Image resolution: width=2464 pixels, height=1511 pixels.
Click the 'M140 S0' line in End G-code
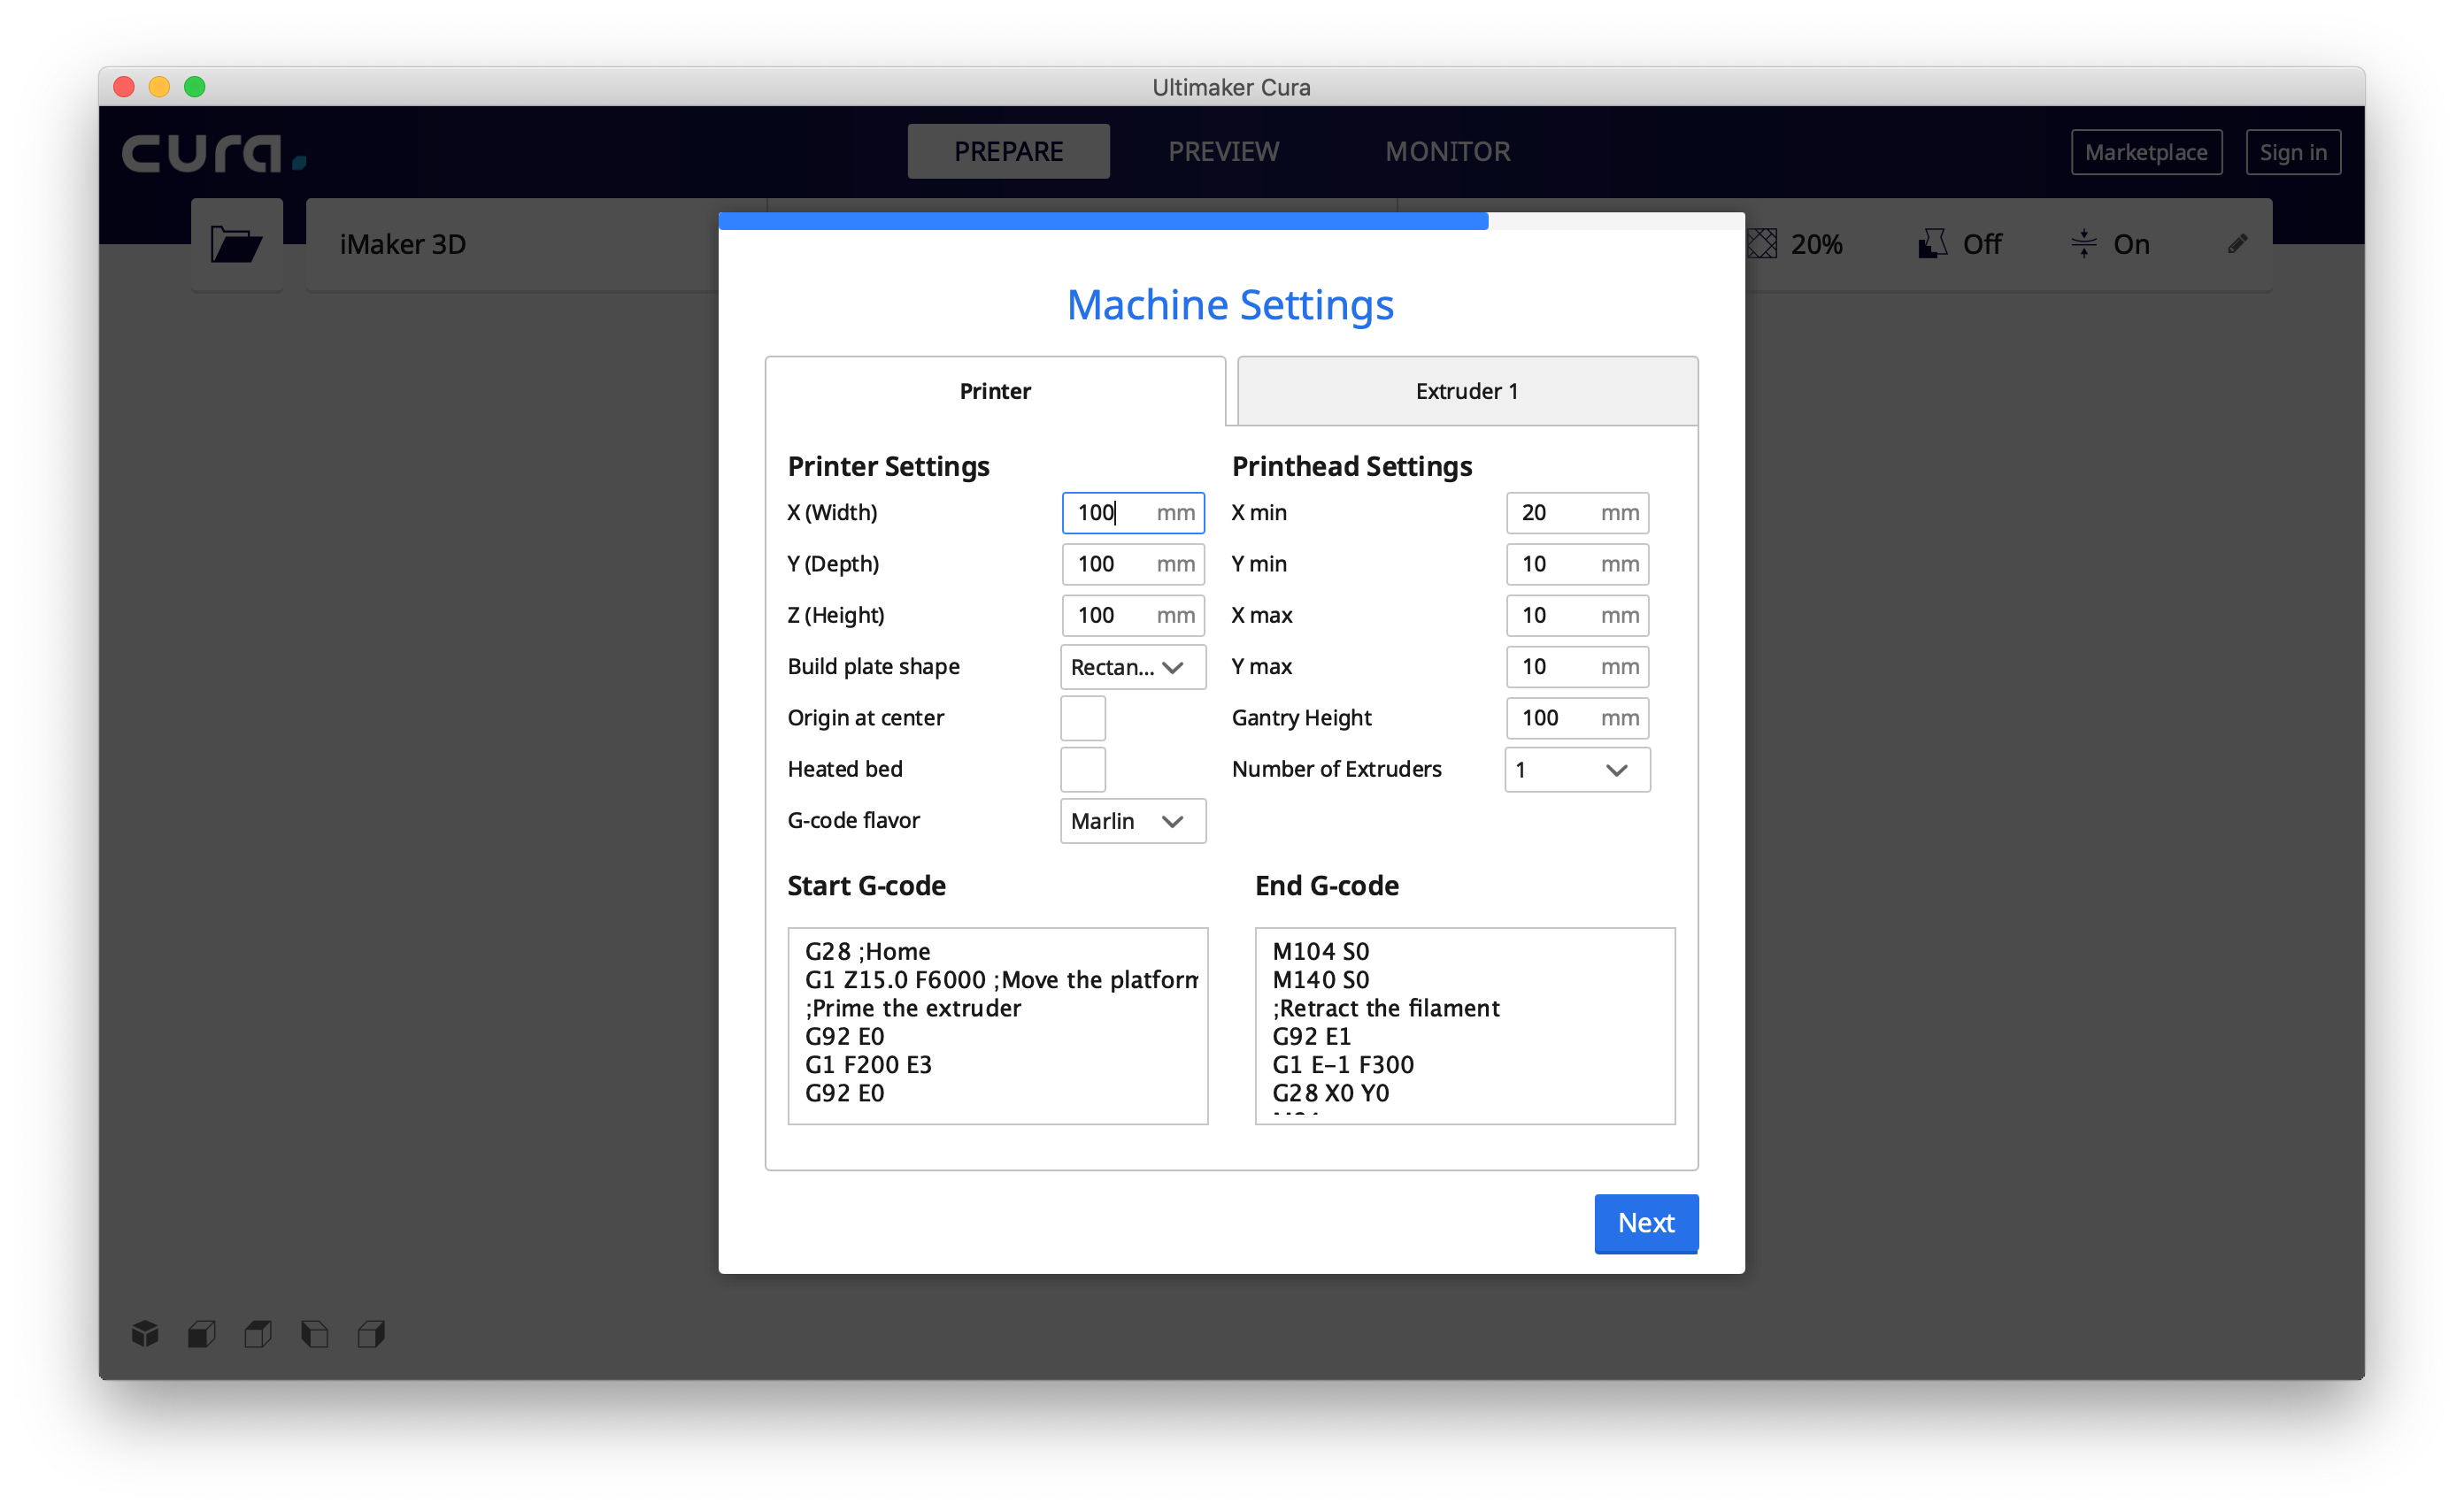click(x=1320, y=979)
